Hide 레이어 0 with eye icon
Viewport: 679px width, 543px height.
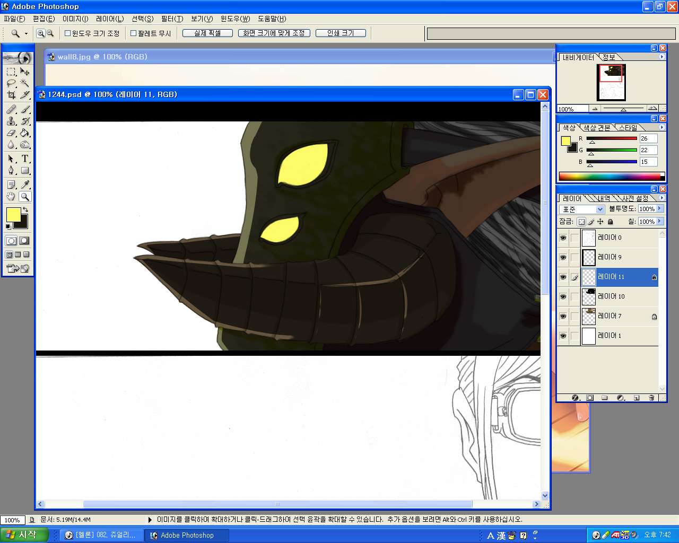[x=563, y=238]
